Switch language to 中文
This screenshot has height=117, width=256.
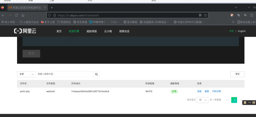(x=231, y=31)
